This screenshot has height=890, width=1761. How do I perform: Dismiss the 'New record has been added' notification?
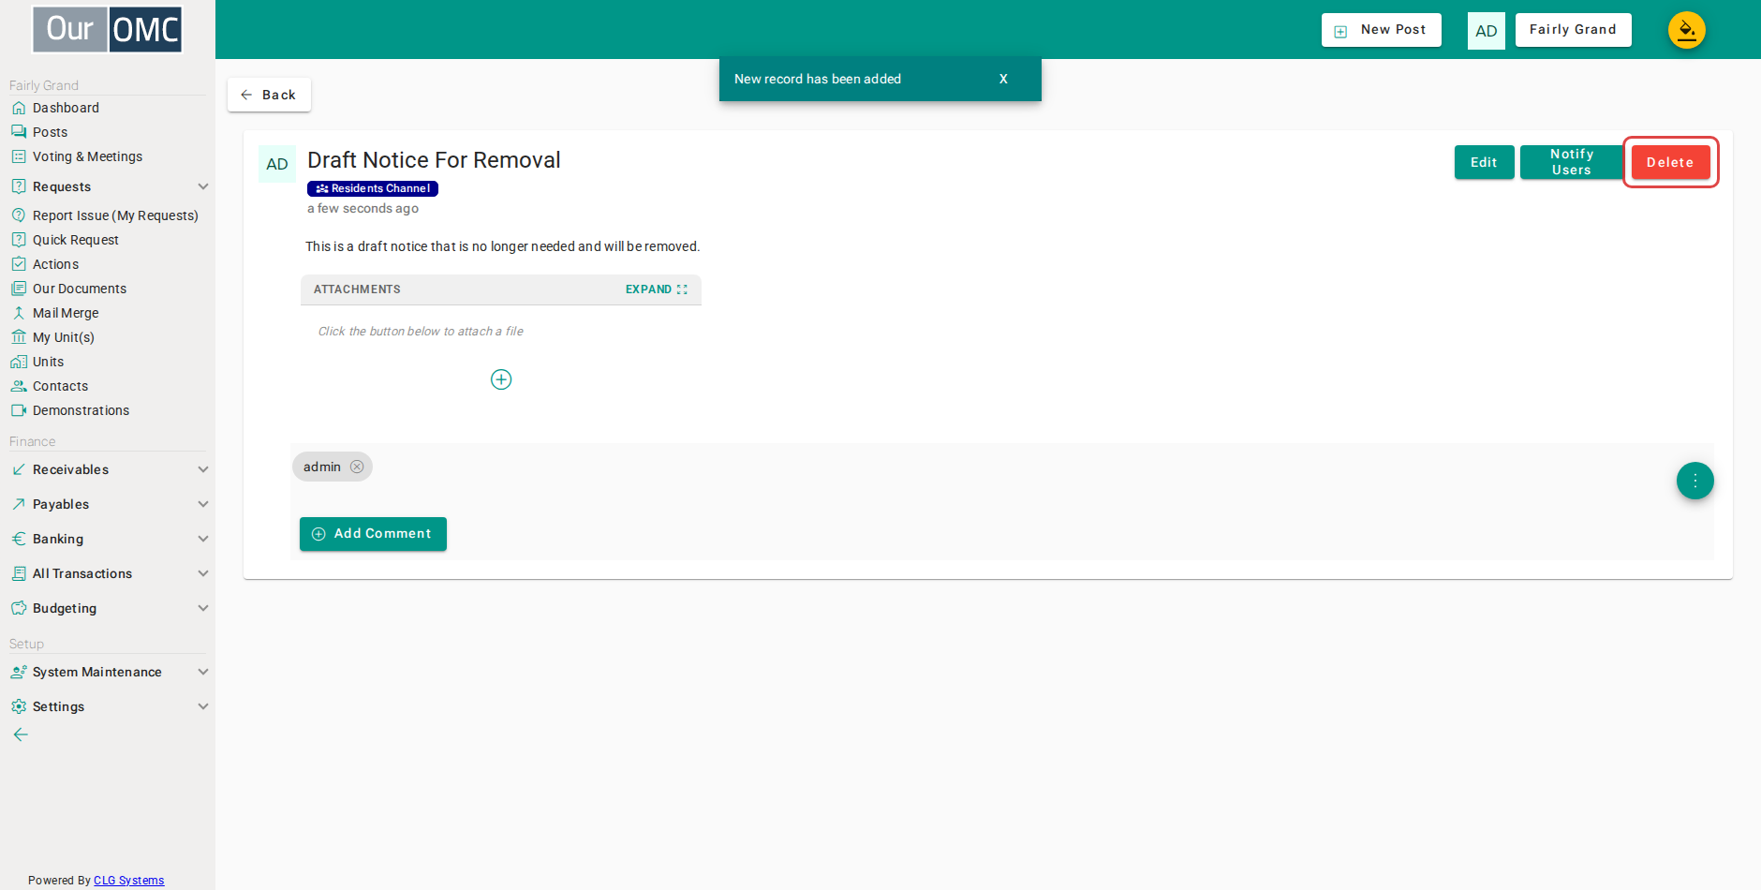[x=1003, y=79]
